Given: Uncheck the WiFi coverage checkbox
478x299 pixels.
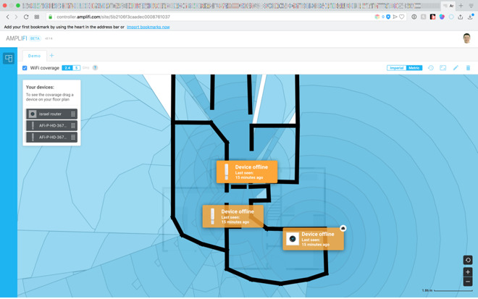Looking at the screenshot, I should point(25,68).
